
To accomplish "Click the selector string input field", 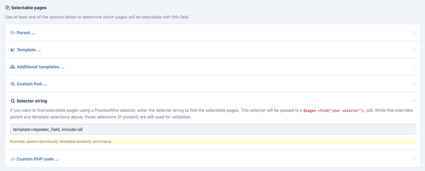I will pos(212,129).
